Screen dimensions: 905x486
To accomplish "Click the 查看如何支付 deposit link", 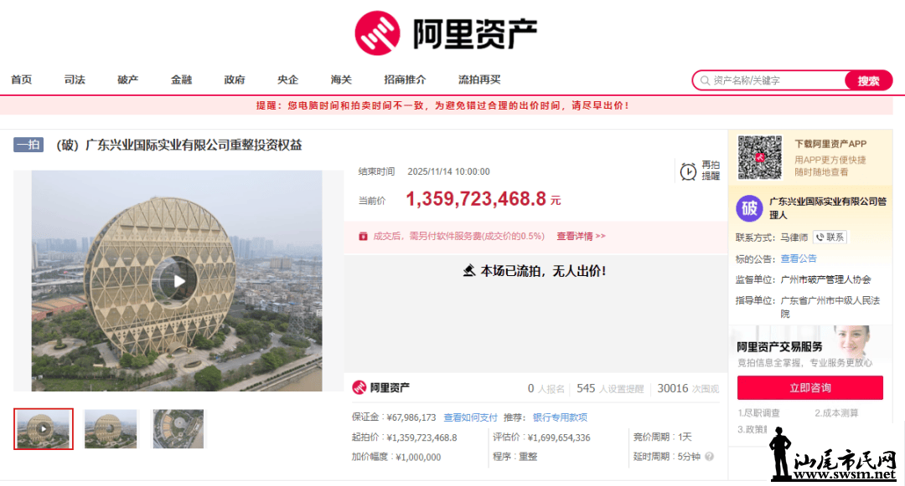I will click(470, 417).
